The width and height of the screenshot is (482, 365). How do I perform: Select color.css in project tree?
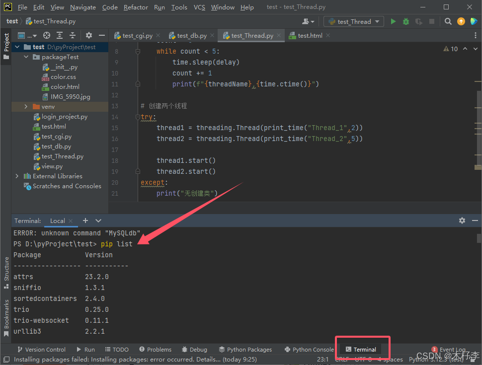(x=59, y=77)
